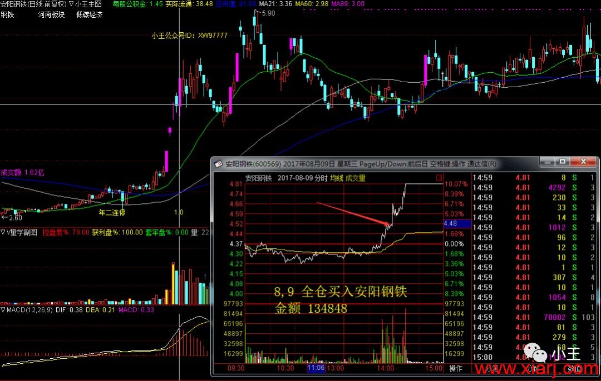Open the V量学副图 indicator triangle menu
The height and width of the screenshot is (381, 601).
pyautogui.click(x=3, y=232)
